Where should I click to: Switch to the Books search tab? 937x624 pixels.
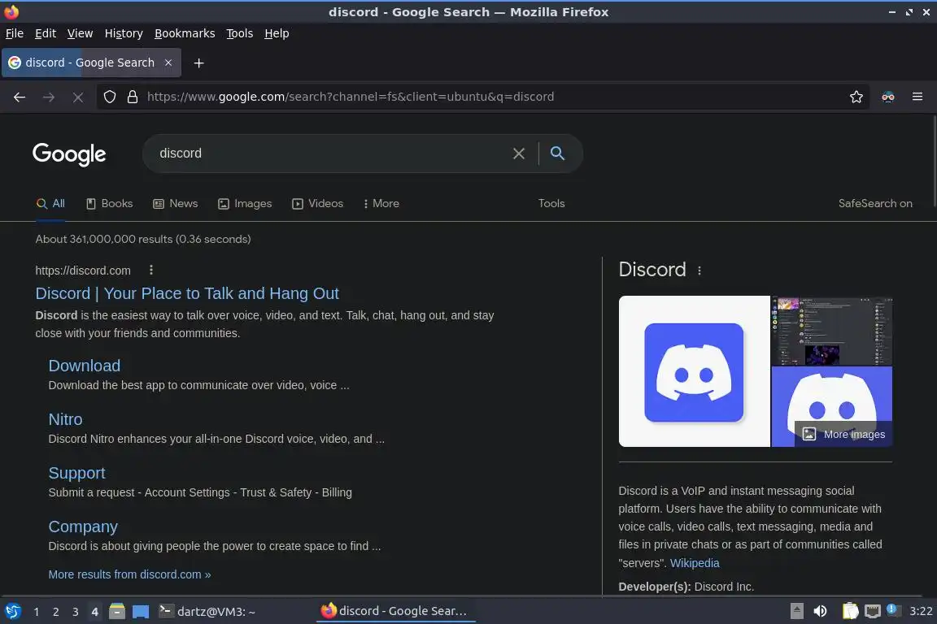tap(109, 204)
